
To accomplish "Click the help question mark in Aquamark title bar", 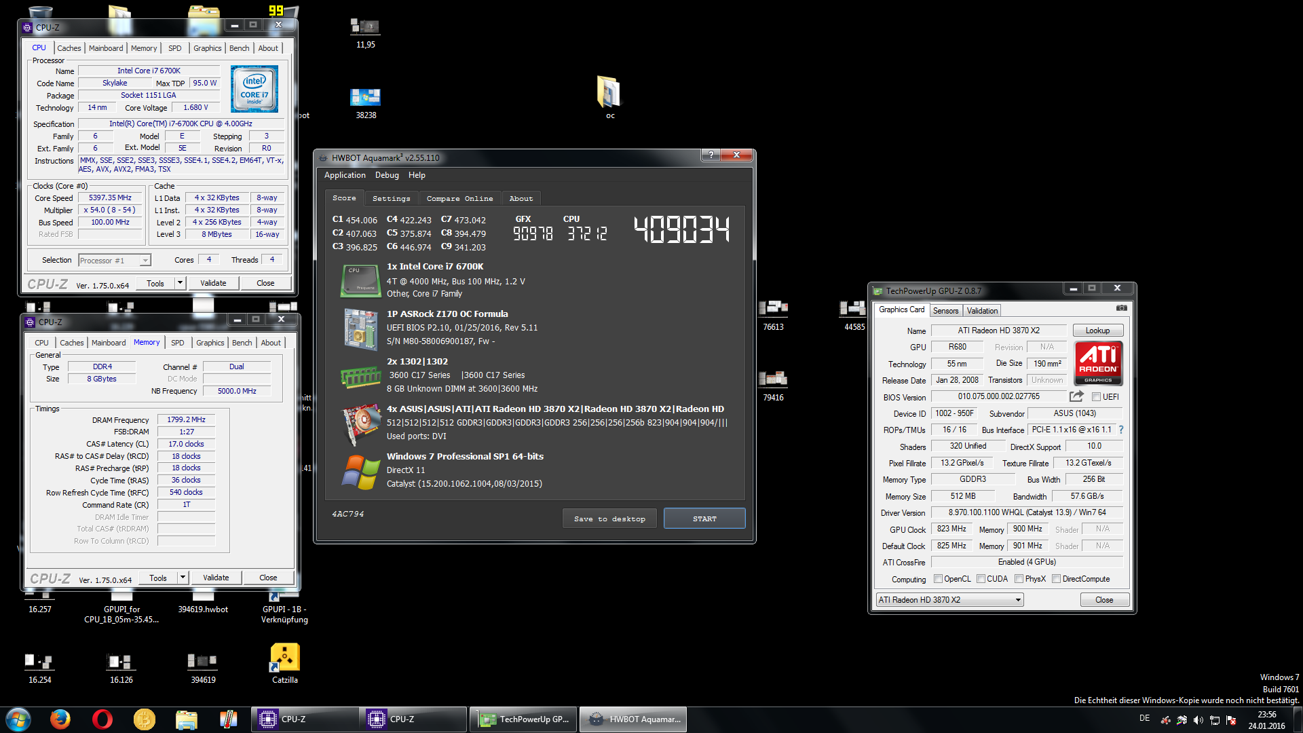I will [x=711, y=155].
